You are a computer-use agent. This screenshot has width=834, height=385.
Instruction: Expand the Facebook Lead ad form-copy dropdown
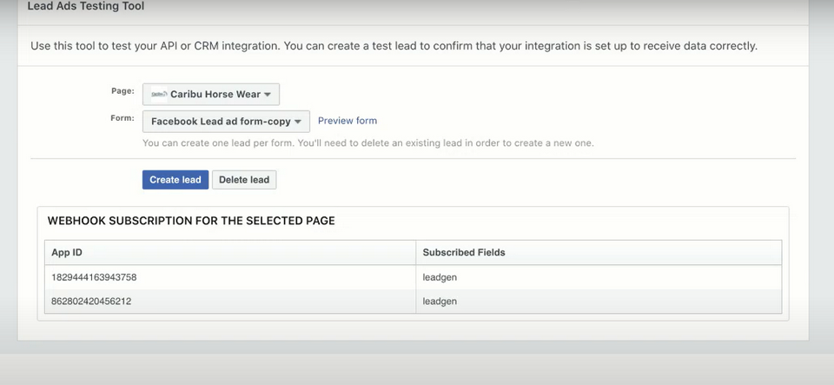(226, 121)
